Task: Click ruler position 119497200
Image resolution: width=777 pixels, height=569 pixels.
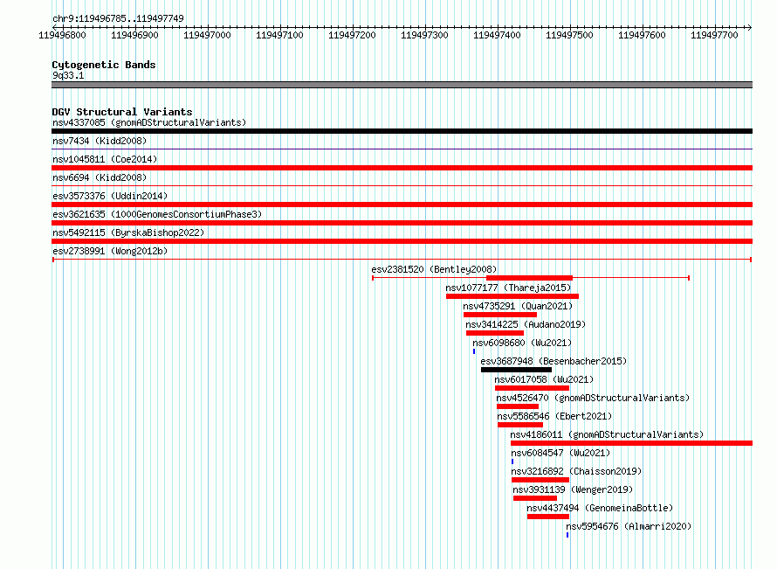Action: coord(353,35)
